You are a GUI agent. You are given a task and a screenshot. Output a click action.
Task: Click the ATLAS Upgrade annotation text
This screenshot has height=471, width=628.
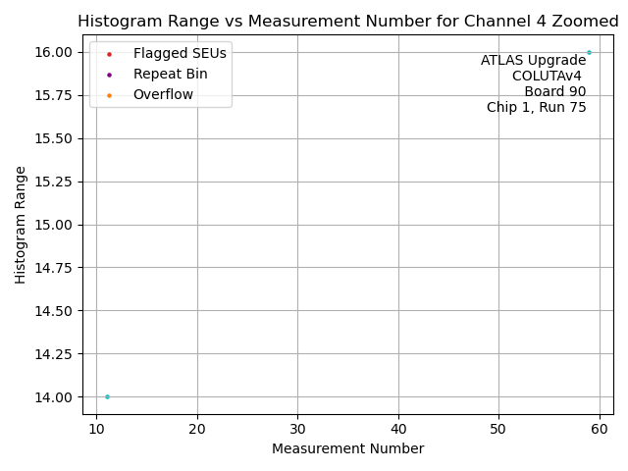[x=533, y=61]
